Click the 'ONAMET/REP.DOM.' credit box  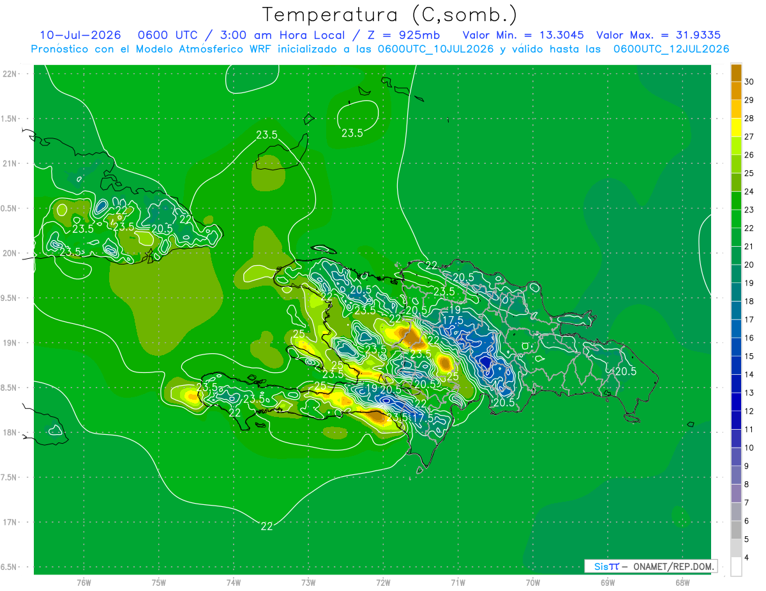click(x=650, y=566)
